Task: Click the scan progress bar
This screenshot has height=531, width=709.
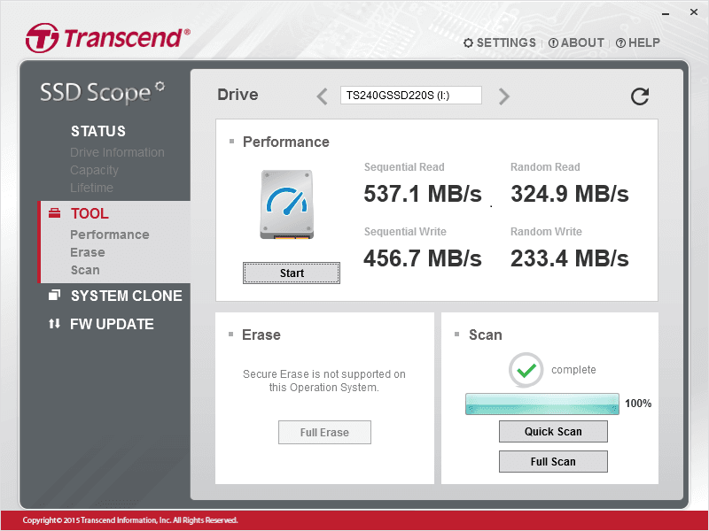Action: click(x=542, y=404)
